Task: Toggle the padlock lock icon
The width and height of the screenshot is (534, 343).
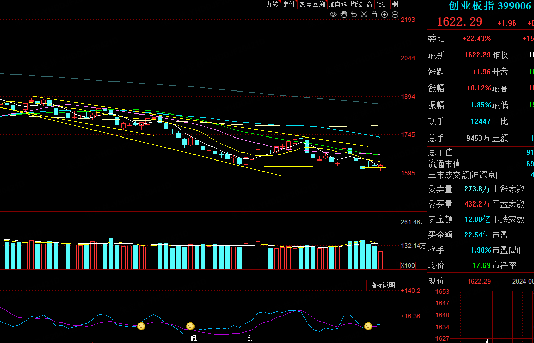Action: pyautogui.click(x=374, y=14)
